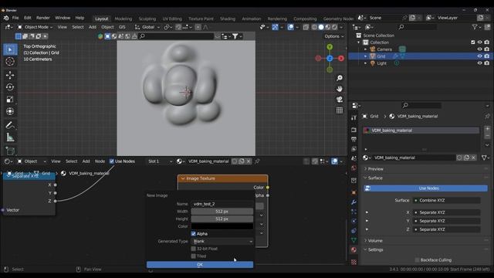Open the Output properties tab

tap(354, 139)
